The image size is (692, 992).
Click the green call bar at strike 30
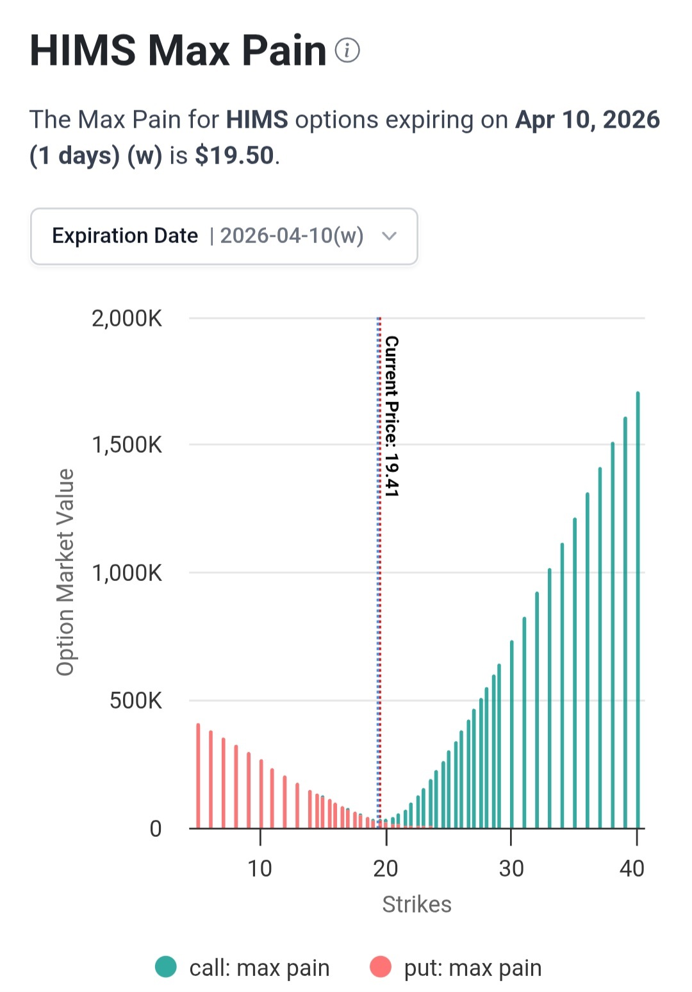pyautogui.click(x=511, y=734)
